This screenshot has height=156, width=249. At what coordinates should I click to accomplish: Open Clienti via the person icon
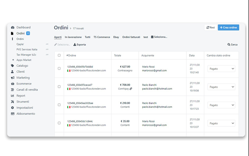pos(13,71)
